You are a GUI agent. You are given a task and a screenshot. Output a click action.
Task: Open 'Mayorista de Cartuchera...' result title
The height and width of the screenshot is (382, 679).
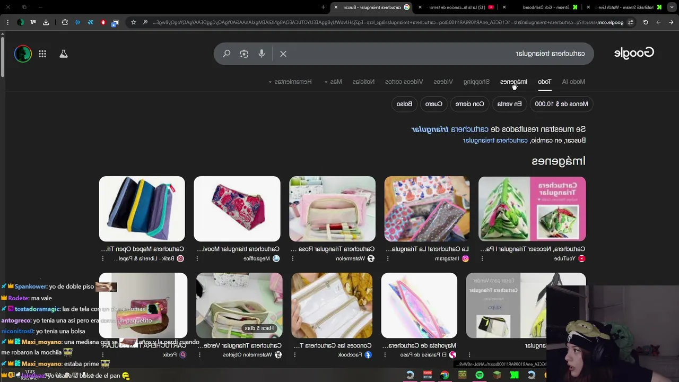pyautogui.click(x=419, y=345)
